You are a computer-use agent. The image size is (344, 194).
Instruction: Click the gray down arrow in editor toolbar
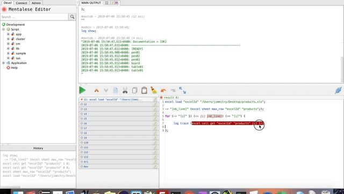106,91
